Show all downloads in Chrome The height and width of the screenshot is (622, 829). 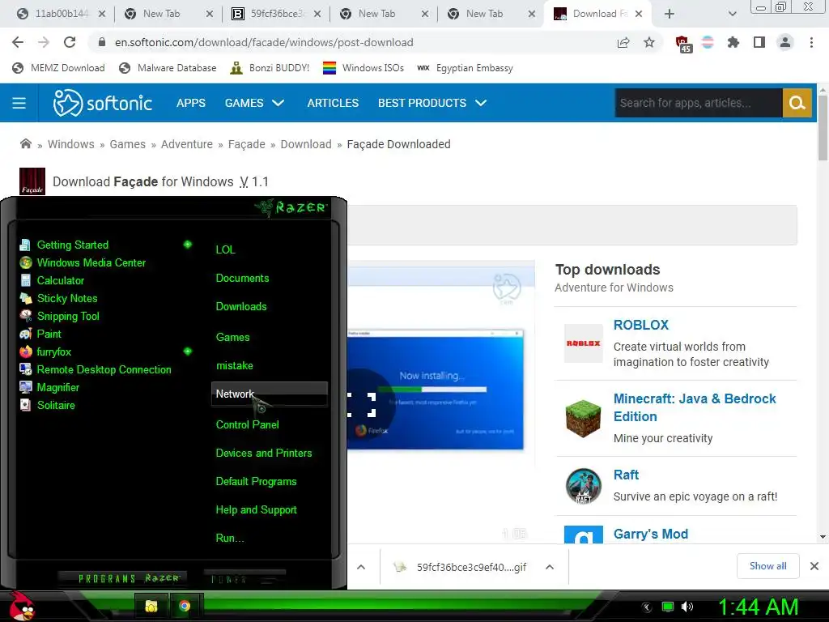pos(767,566)
